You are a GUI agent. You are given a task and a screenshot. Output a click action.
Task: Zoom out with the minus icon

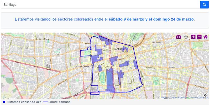(199, 37)
